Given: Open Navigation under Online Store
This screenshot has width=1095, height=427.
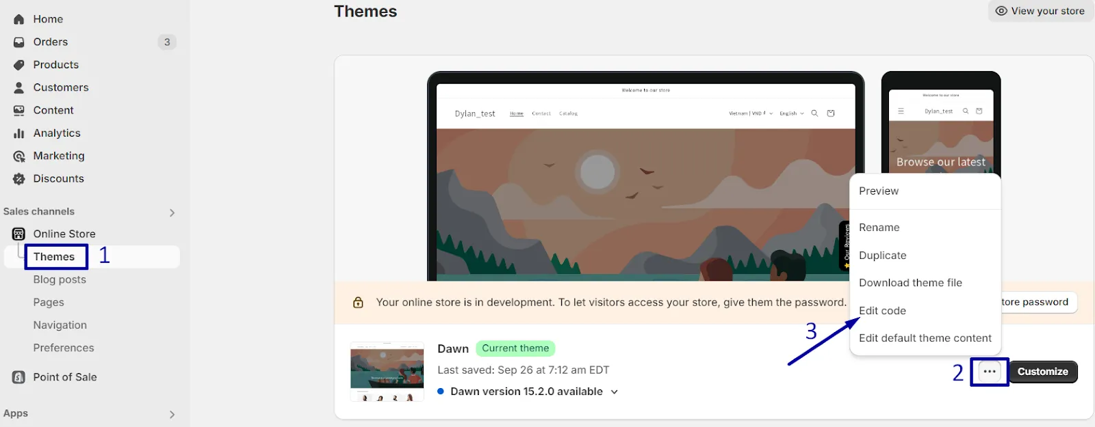Looking at the screenshot, I should point(60,325).
